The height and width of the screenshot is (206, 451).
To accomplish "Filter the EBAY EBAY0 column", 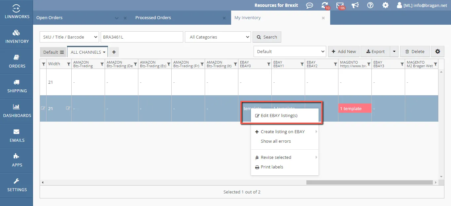I will coord(269,64).
